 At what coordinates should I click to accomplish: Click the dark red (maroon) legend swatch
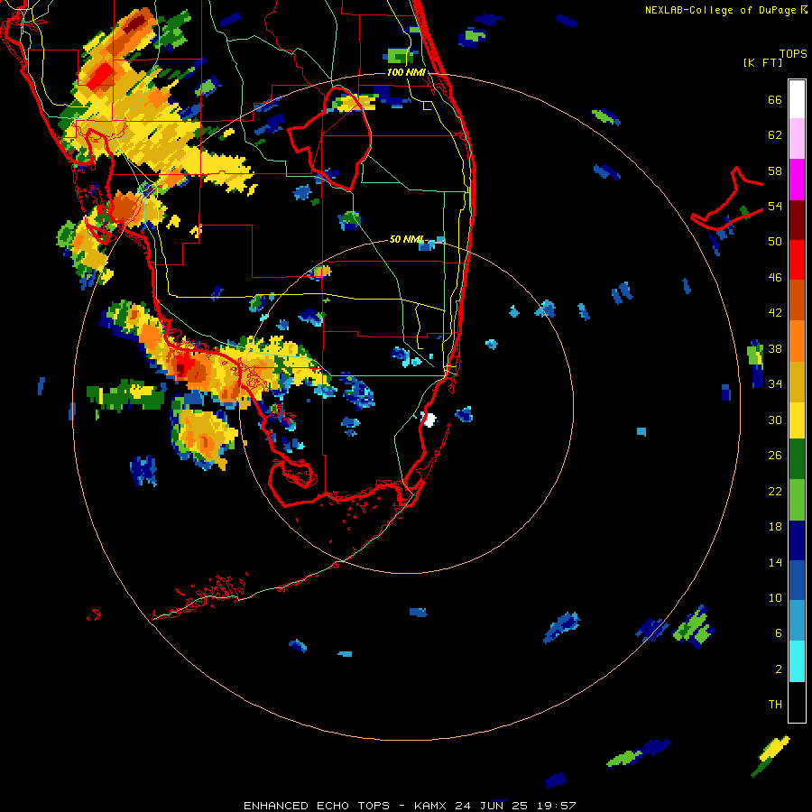797,219
